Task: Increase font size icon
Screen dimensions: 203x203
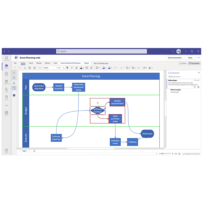Action: (91, 67)
